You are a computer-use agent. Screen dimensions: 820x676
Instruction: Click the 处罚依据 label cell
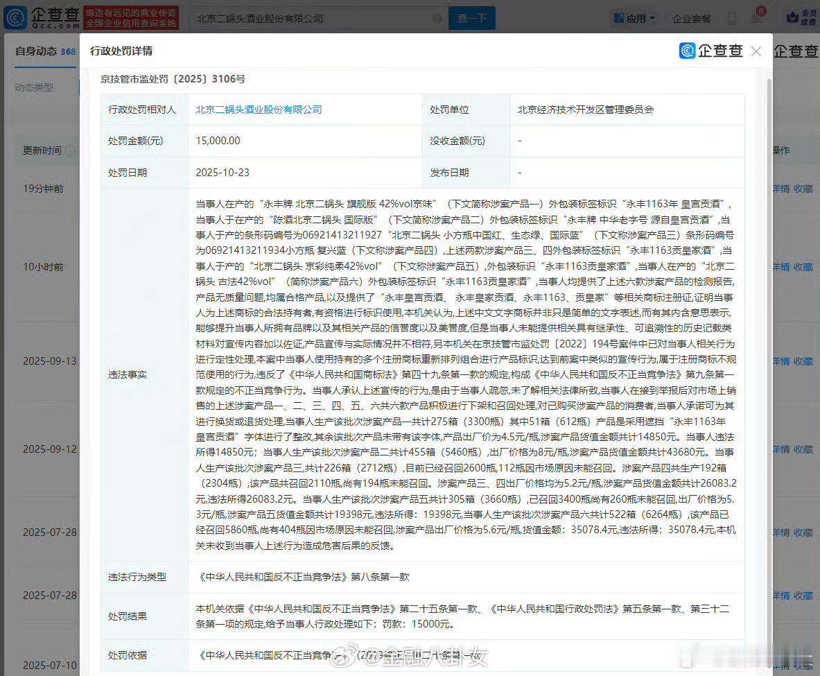point(144,655)
